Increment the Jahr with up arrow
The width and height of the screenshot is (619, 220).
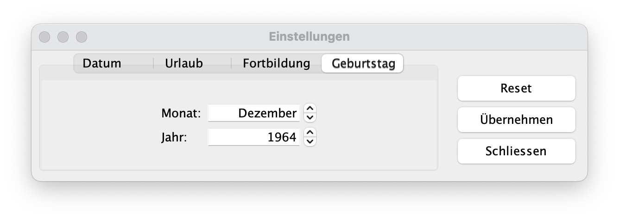(x=310, y=133)
